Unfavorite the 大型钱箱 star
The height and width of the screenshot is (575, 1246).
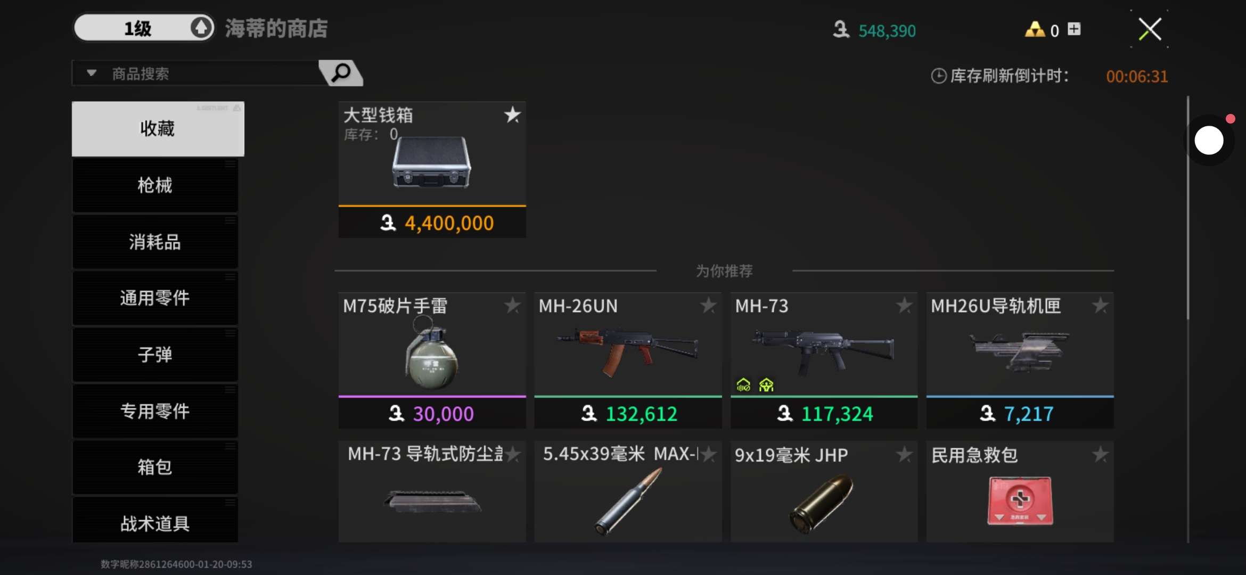(512, 114)
